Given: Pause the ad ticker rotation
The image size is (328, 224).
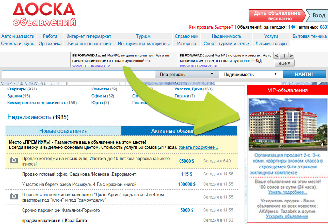Looking at the screenshot, I should [284, 56].
